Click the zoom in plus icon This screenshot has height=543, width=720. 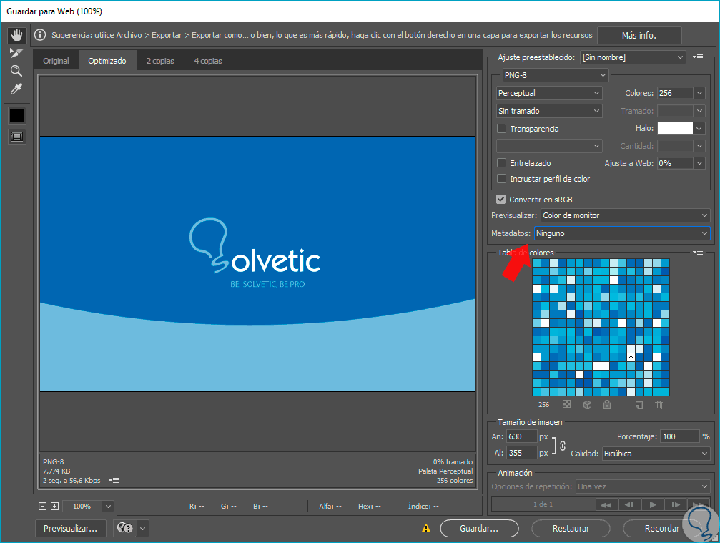[x=54, y=507]
